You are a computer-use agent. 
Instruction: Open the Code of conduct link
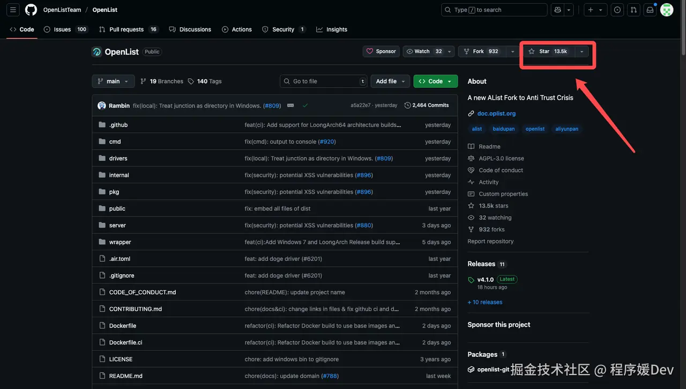pos(501,170)
